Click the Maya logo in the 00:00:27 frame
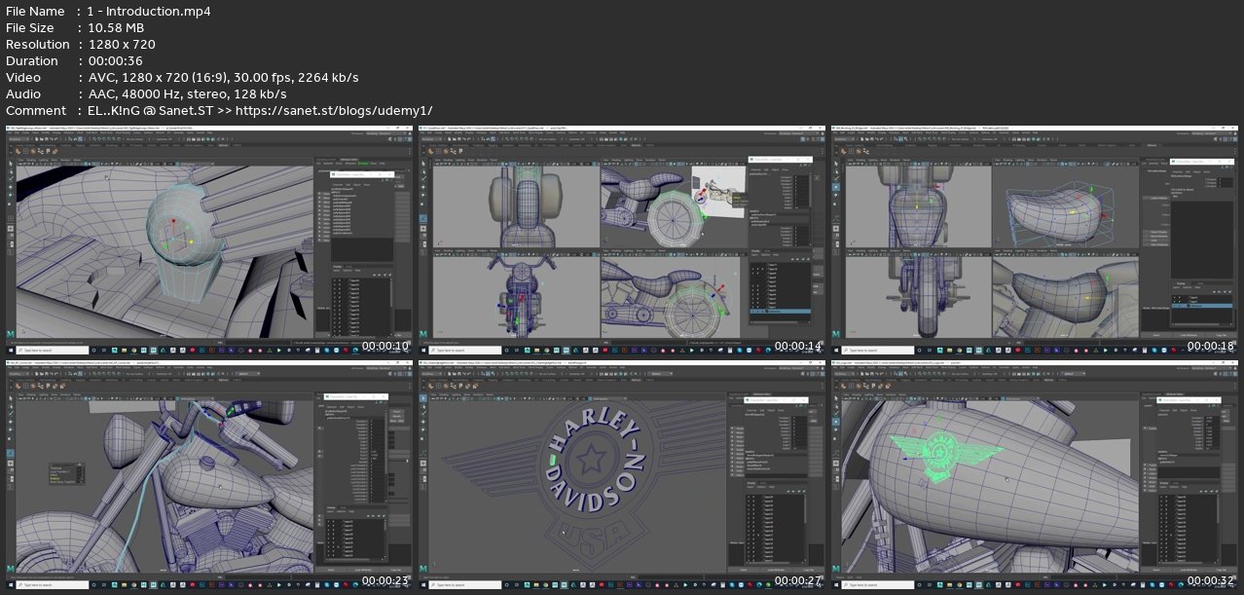The height and width of the screenshot is (595, 1244). (x=424, y=569)
